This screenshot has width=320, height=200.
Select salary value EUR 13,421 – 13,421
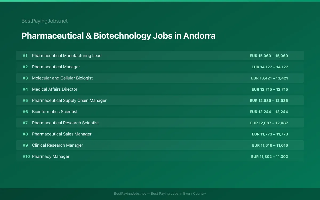270,78
